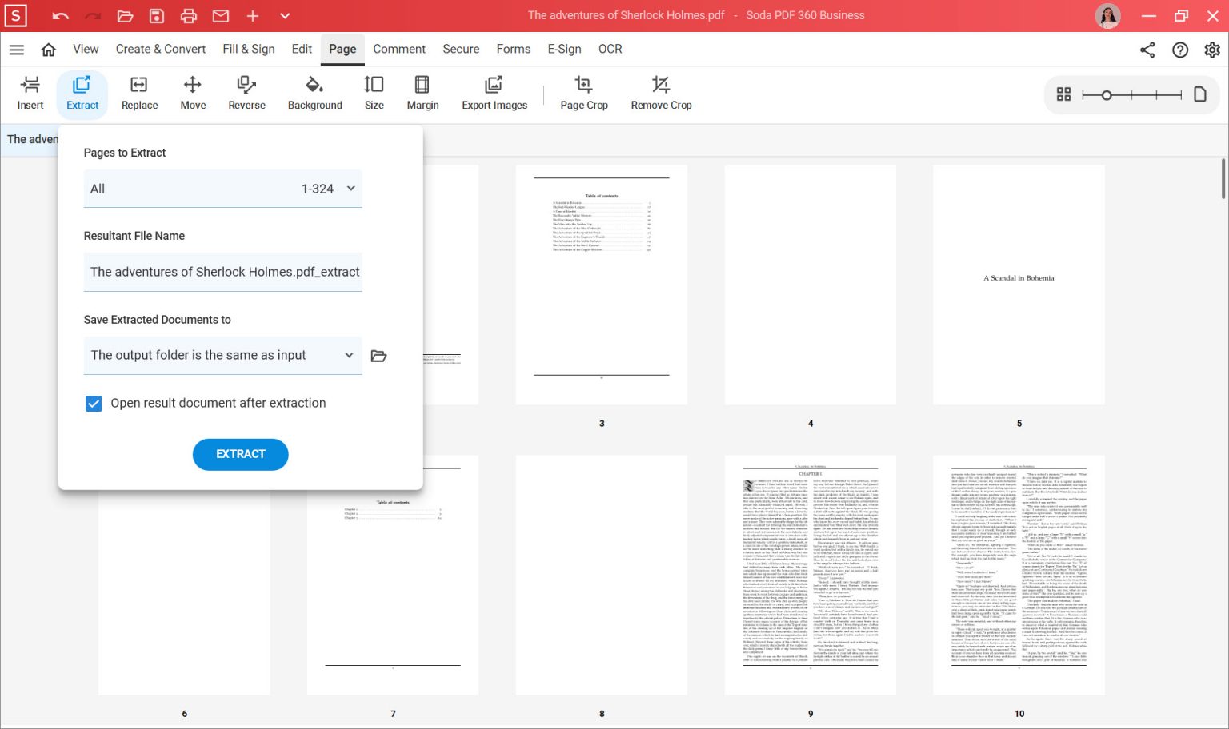Click Export Images tool

(x=494, y=93)
